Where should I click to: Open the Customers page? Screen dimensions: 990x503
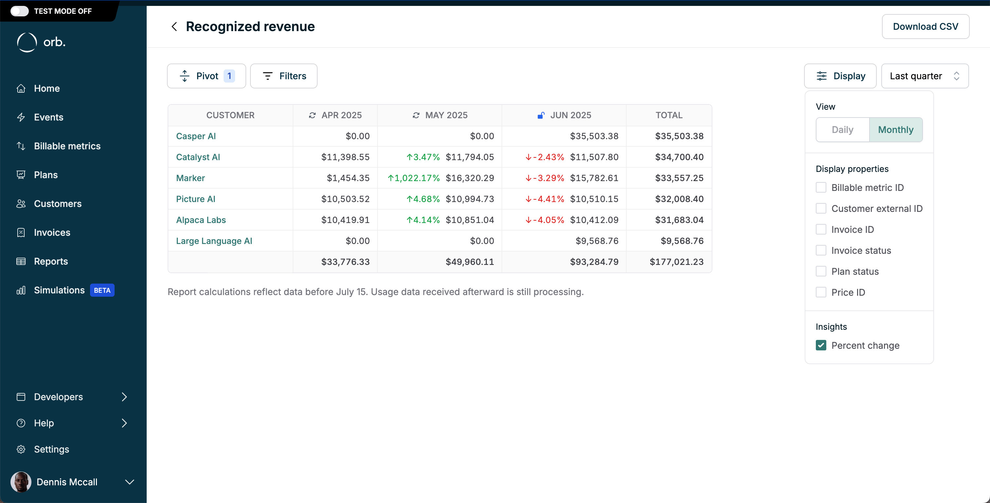[58, 204]
